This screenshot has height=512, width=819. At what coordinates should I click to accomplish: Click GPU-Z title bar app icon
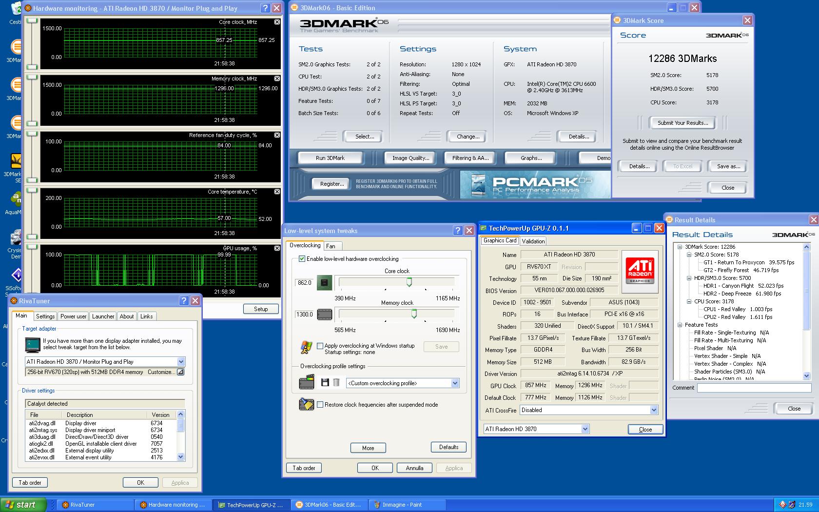point(484,228)
